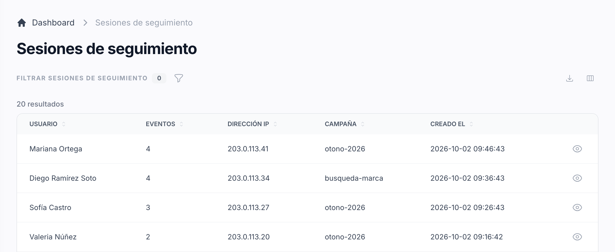Click timestamp 2026-10-02 09:46:43
Image resolution: width=615 pixels, height=252 pixels.
click(x=467, y=149)
